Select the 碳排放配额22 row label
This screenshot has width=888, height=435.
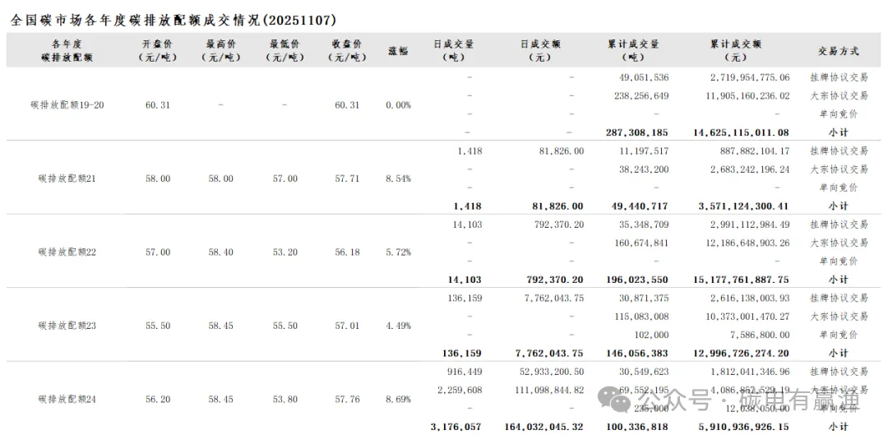[x=67, y=252]
